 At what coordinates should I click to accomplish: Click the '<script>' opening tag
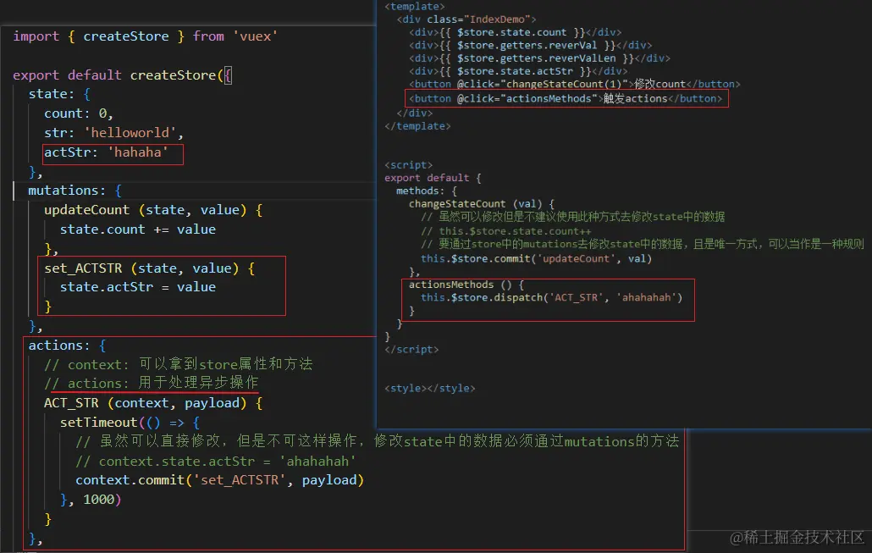408,164
